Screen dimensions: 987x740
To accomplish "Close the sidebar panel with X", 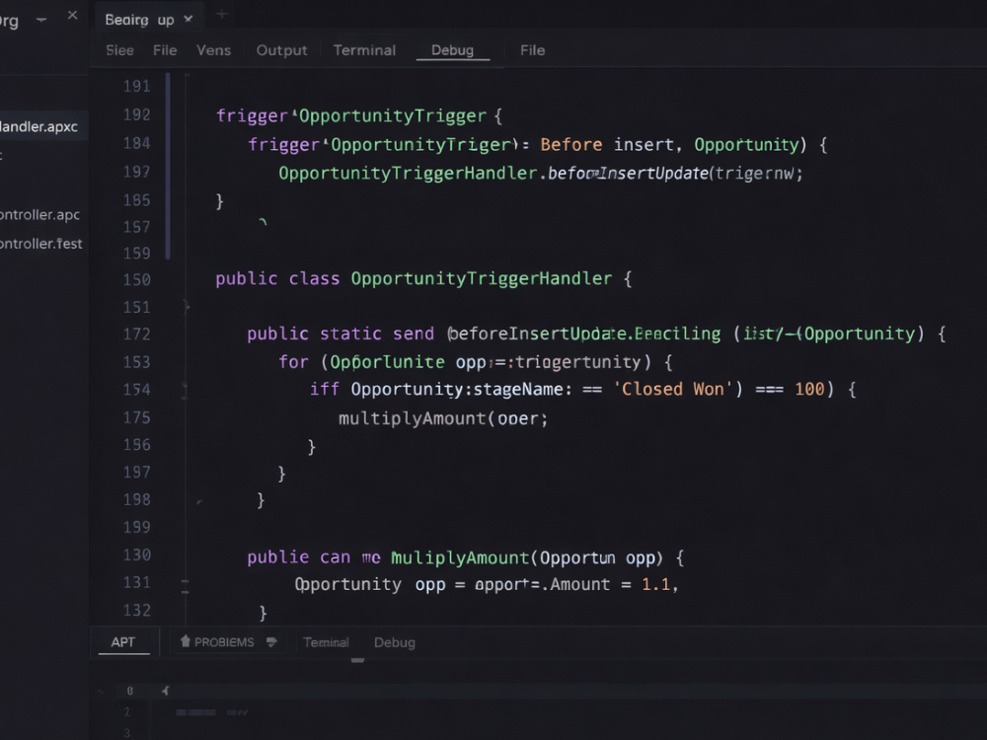I will (x=72, y=15).
